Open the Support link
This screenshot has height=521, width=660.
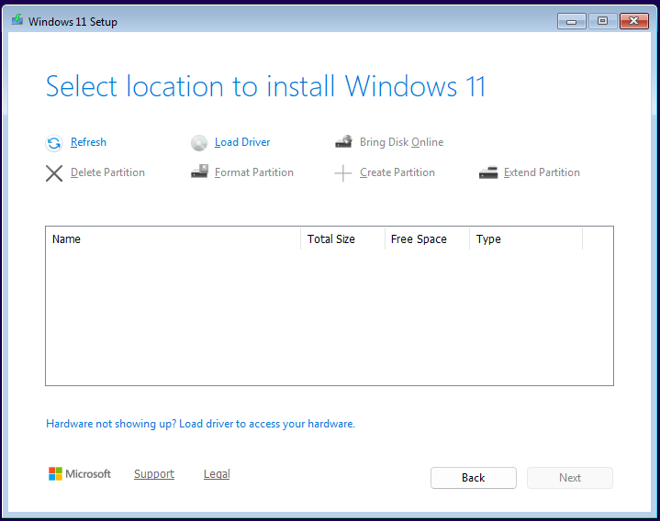coord(154,474)
